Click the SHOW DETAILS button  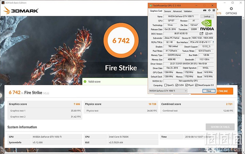[220, 127]
